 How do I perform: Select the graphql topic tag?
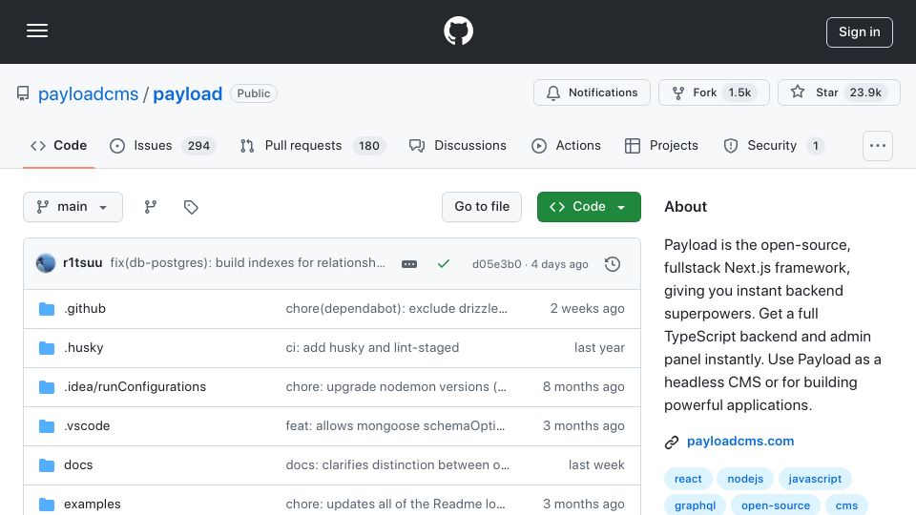(x=696, y=505)
